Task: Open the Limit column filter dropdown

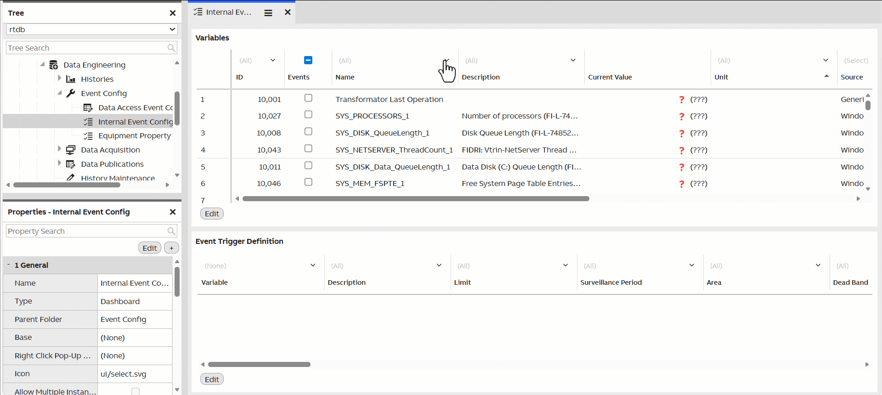Action: pos(565,265)
